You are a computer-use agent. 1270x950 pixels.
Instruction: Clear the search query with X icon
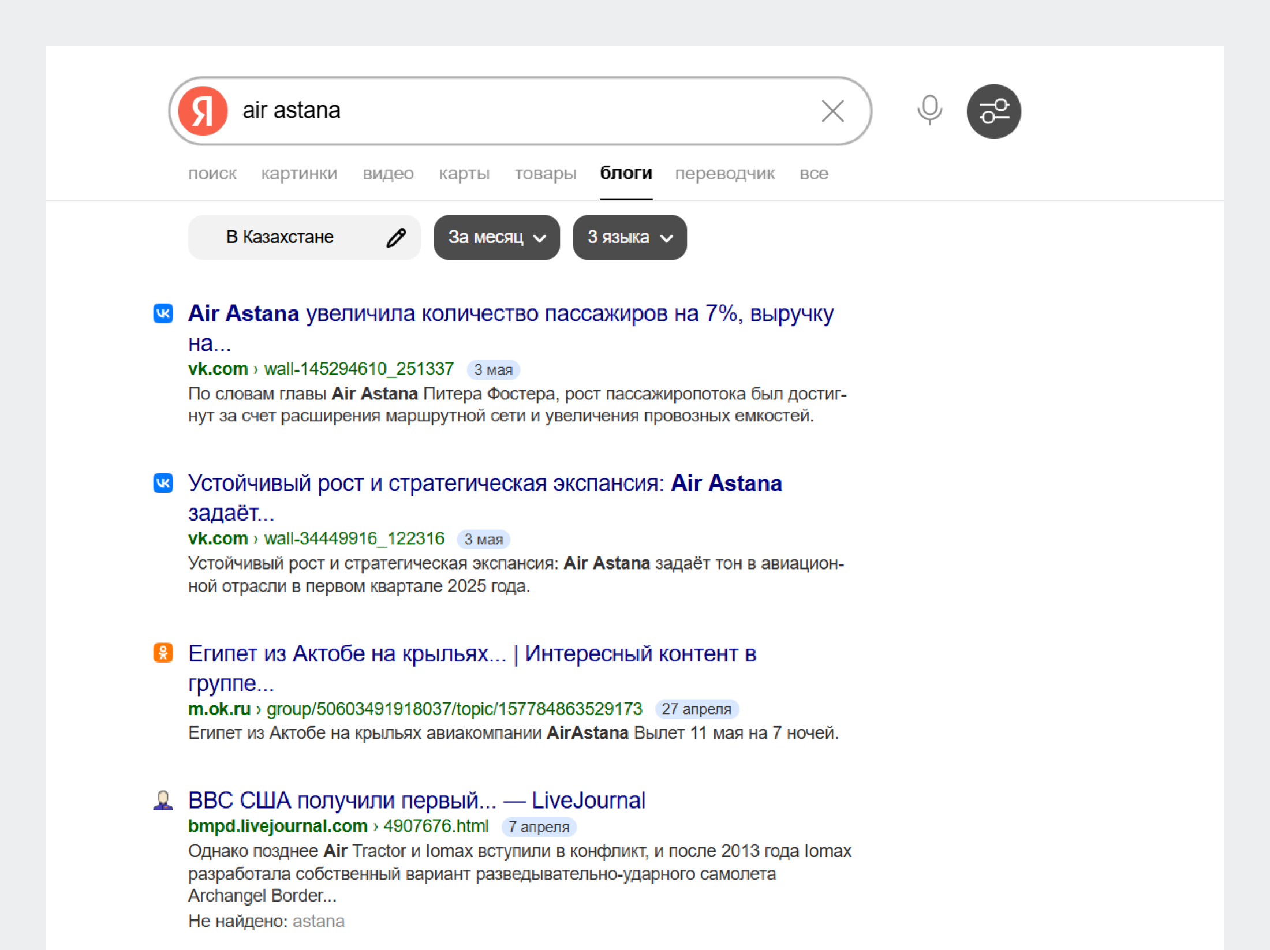(832, 111)
